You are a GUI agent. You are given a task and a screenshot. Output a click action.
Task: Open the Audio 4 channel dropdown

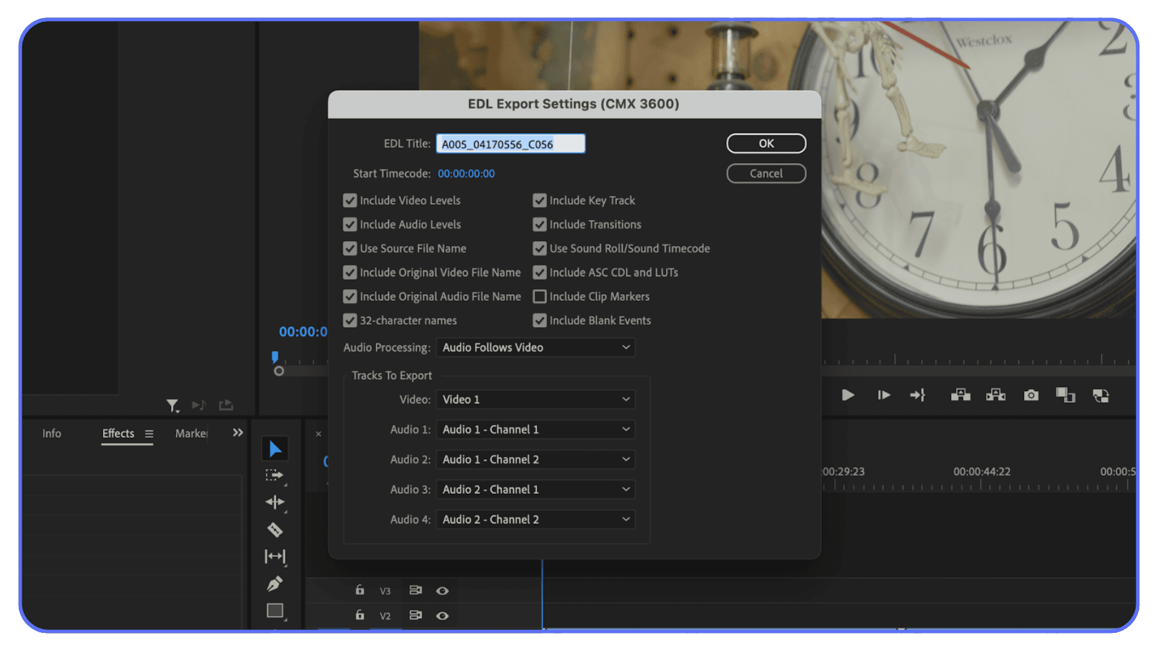tap(535, 519)
